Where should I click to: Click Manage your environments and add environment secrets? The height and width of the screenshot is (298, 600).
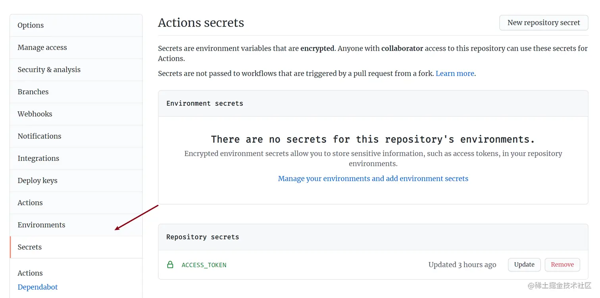pyautogui.click(x=373, y=179)
